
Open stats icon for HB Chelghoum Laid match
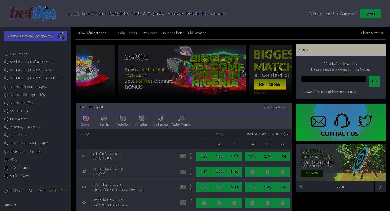pos(183,172)
